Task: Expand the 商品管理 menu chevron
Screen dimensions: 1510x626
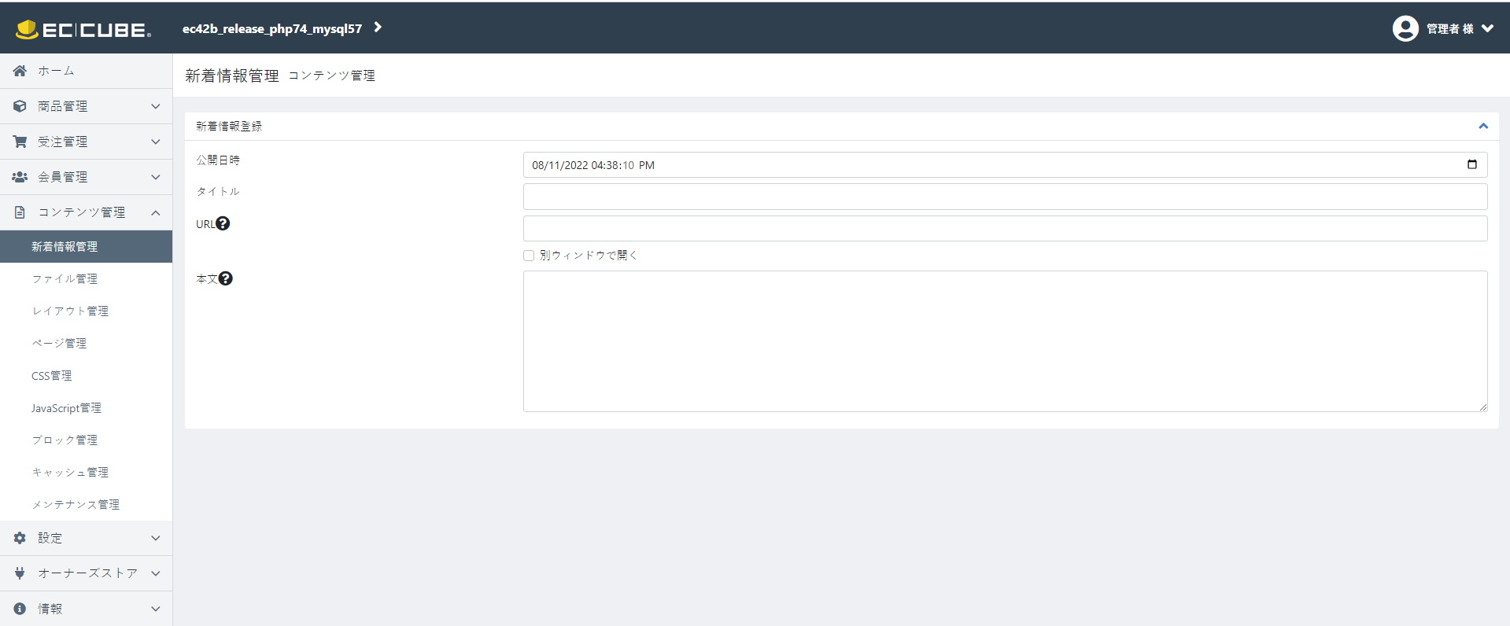Action: point(156,106)
